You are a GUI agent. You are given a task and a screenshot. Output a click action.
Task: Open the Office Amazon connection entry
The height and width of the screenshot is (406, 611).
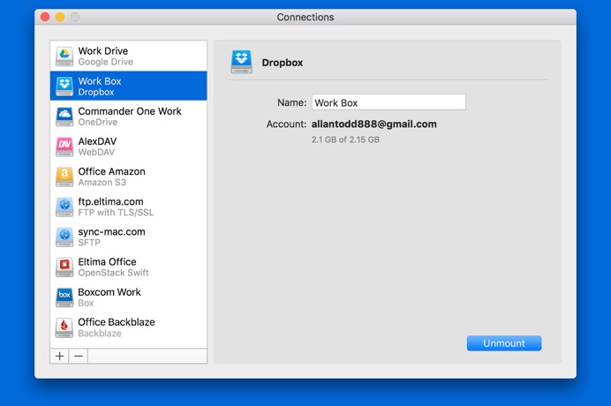[129, 177]
